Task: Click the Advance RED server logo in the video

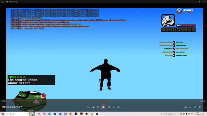Action: 184,11
